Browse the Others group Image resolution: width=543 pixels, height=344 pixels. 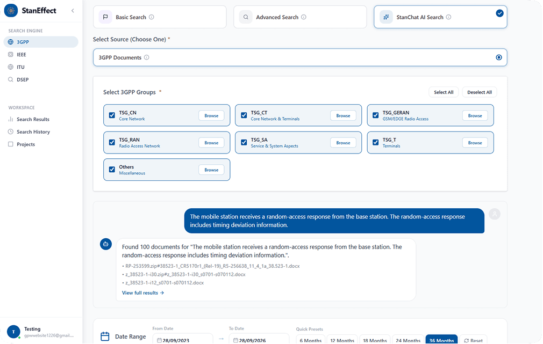pos(211,170)
